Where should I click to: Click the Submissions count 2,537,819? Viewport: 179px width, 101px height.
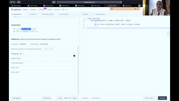(44, 44)
